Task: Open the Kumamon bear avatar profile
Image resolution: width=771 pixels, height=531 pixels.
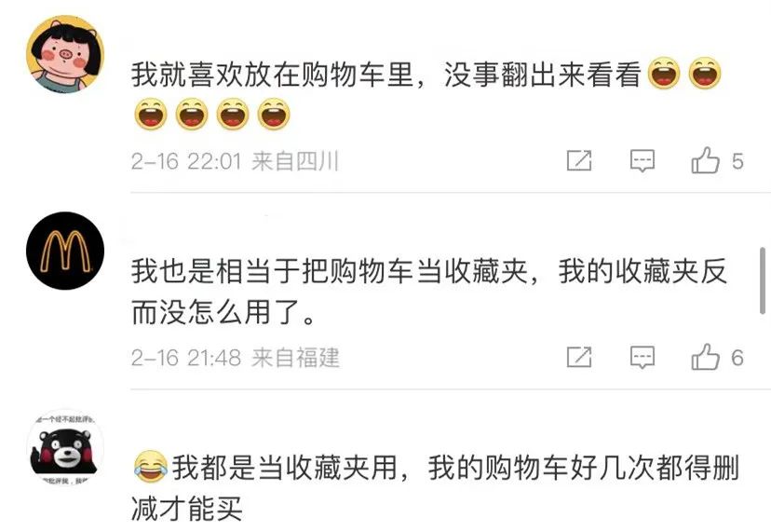Action: pos(65,448)
